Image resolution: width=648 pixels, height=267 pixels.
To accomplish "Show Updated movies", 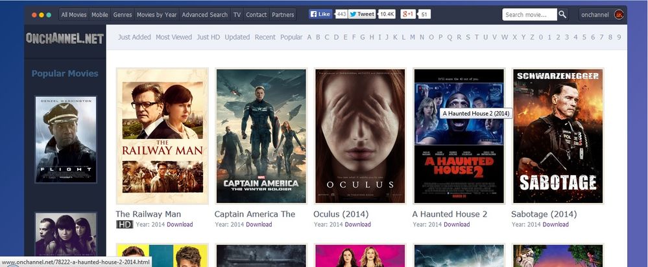I will (237, 37).
